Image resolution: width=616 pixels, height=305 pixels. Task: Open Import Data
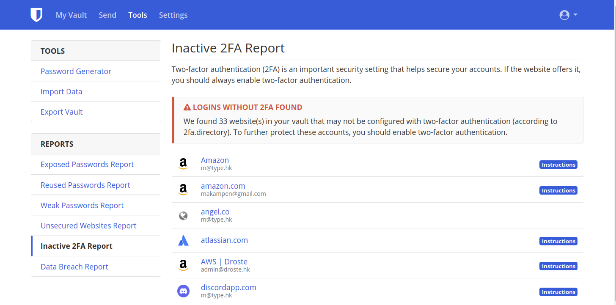click(x=96, y=91)
